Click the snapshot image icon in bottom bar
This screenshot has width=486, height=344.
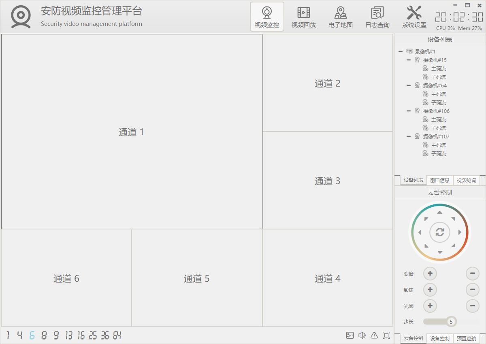350,335
